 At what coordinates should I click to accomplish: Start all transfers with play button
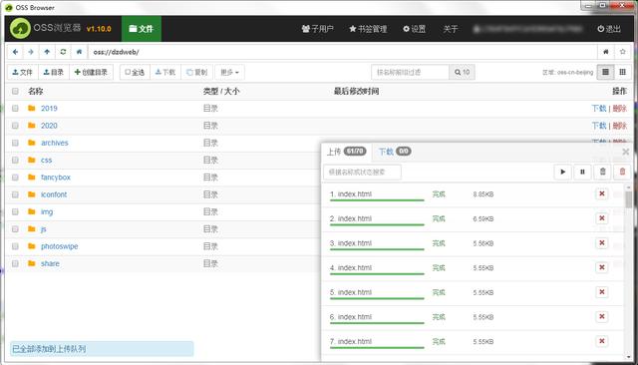[562, 172]
